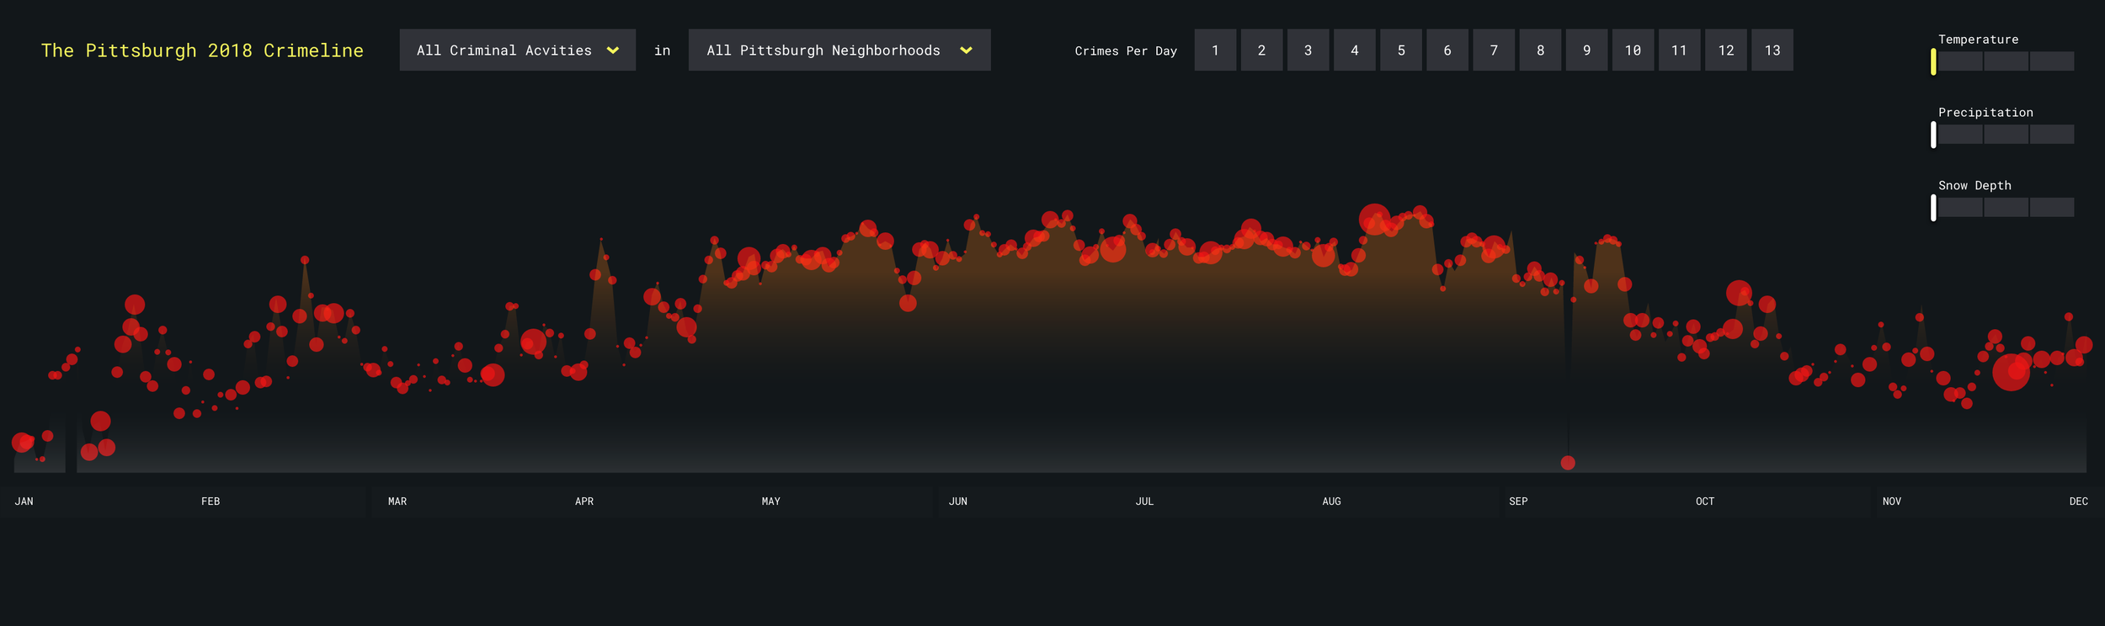2105x626 pixels.
Task: Select crimes per day value 7
Action: pyautogui.click(x=1494, y=50)
